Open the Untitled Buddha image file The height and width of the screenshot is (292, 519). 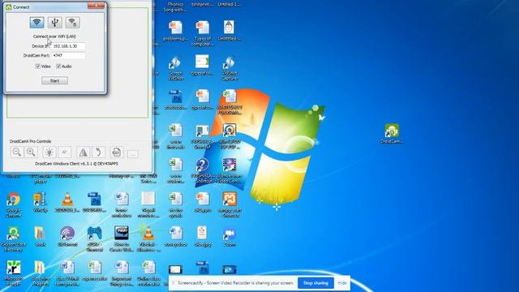229,31
